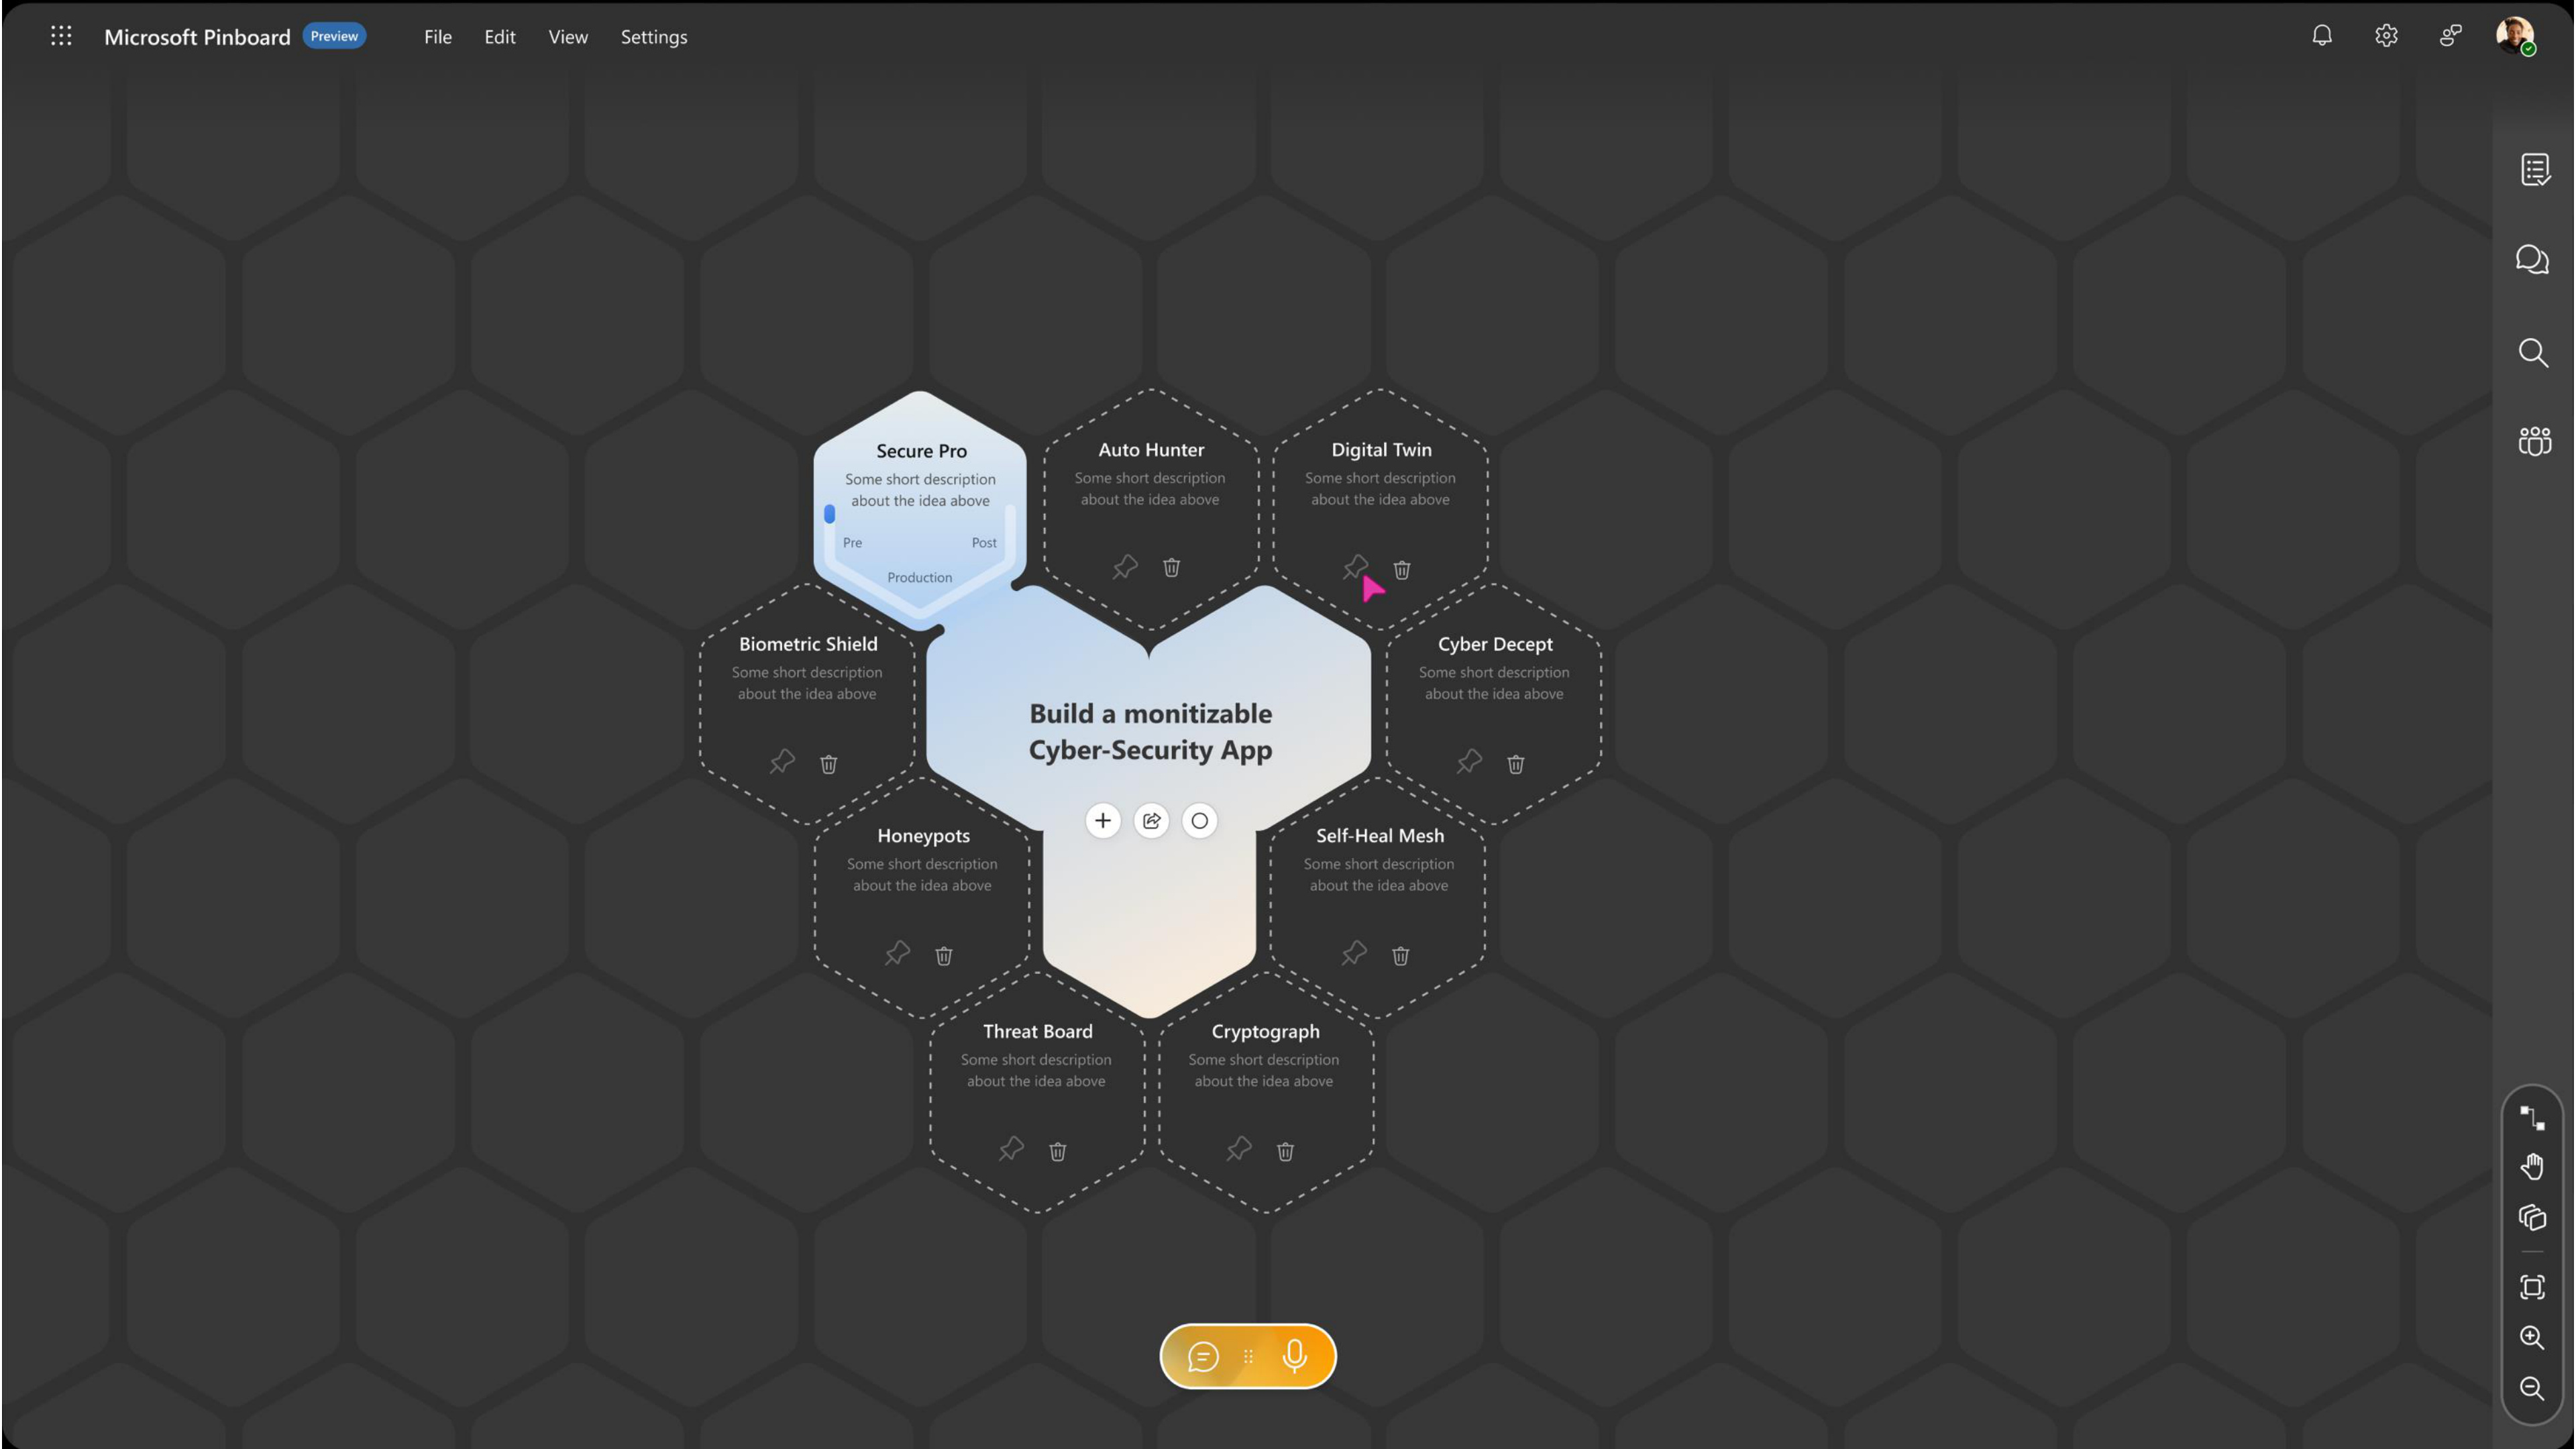2576x1449 pixels.
Task: Open the search sidebar icon
Action: tap(2533, 353)
